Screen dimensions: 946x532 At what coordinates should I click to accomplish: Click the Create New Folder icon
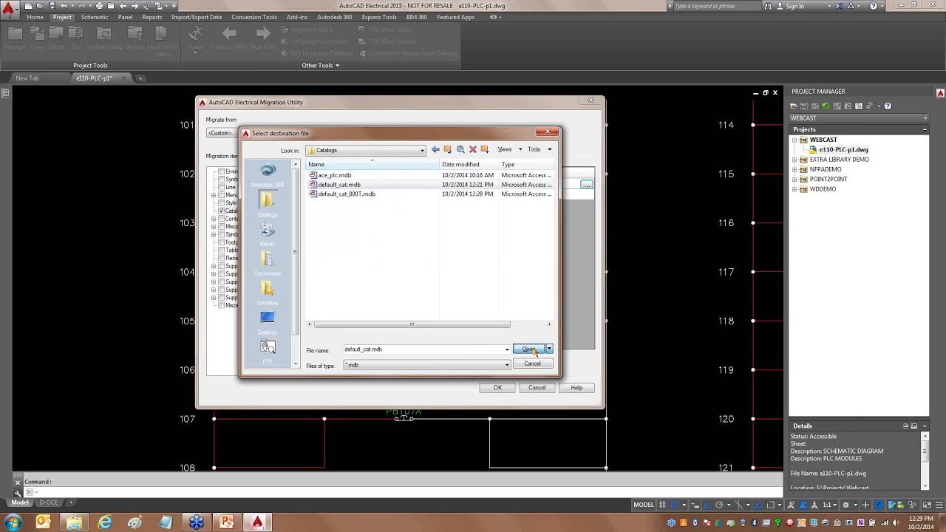point(485,149)
